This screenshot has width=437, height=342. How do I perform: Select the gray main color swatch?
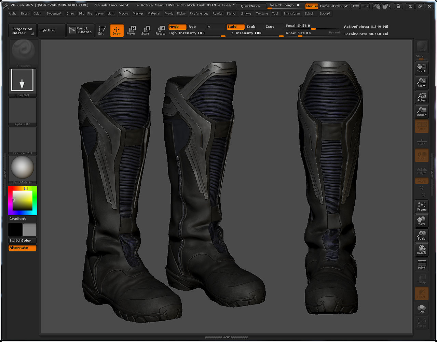click(30, 230)
